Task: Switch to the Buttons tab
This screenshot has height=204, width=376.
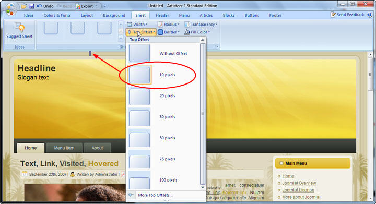Action: (252, 15)
